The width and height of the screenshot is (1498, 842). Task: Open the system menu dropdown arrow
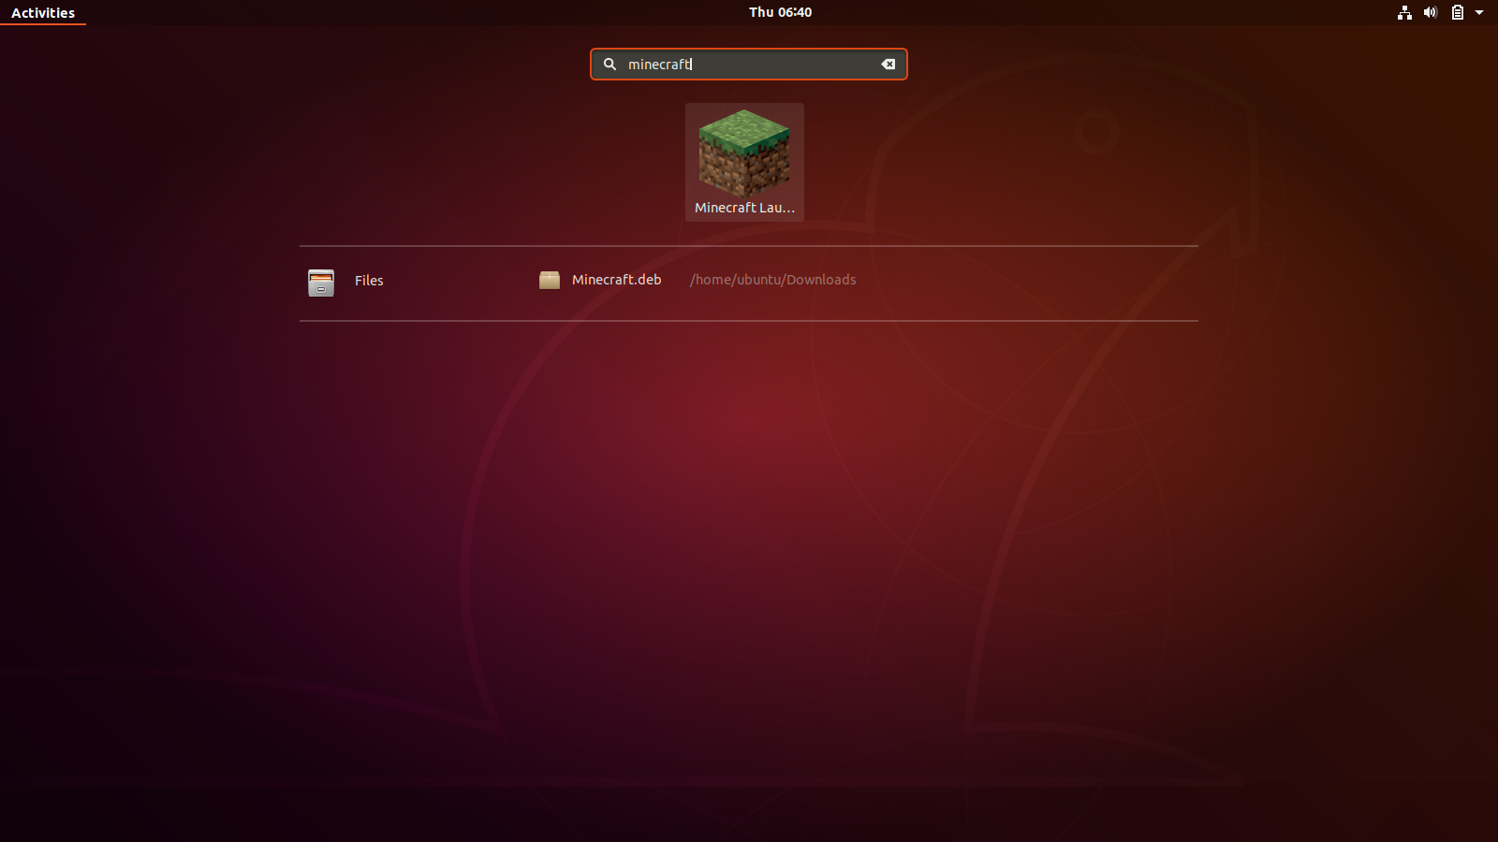click(x=1479, y=12)
